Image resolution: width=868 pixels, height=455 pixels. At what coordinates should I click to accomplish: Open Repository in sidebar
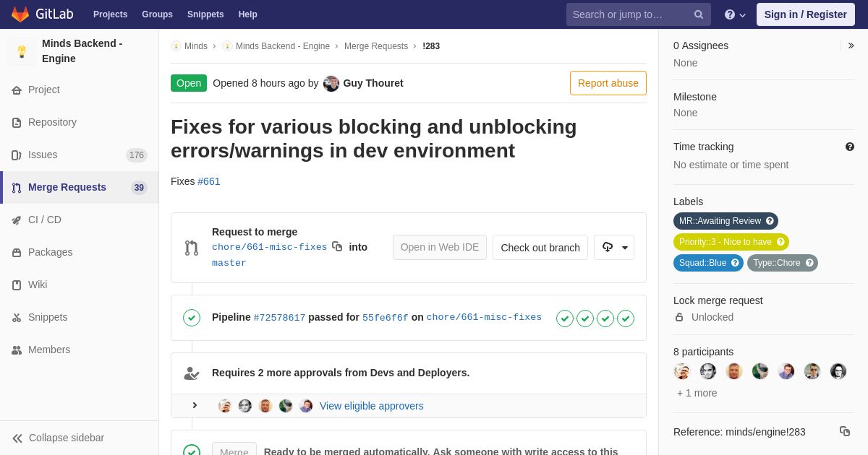tap(80, 122)
